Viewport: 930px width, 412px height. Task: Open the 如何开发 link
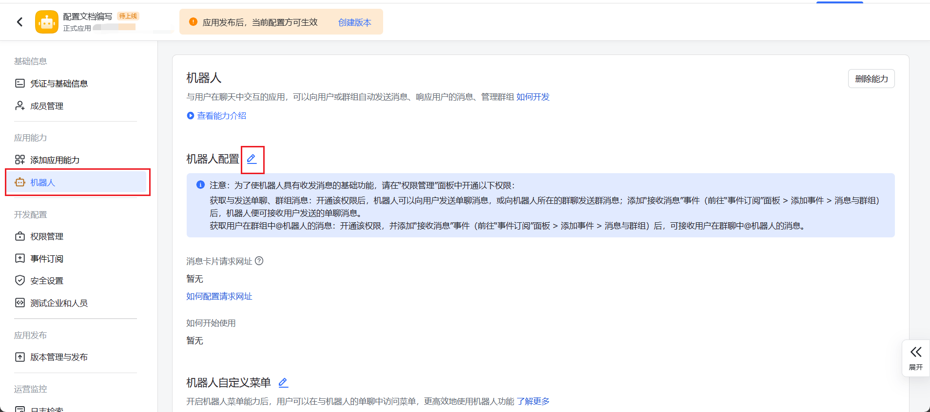click(x=533, y=97)
